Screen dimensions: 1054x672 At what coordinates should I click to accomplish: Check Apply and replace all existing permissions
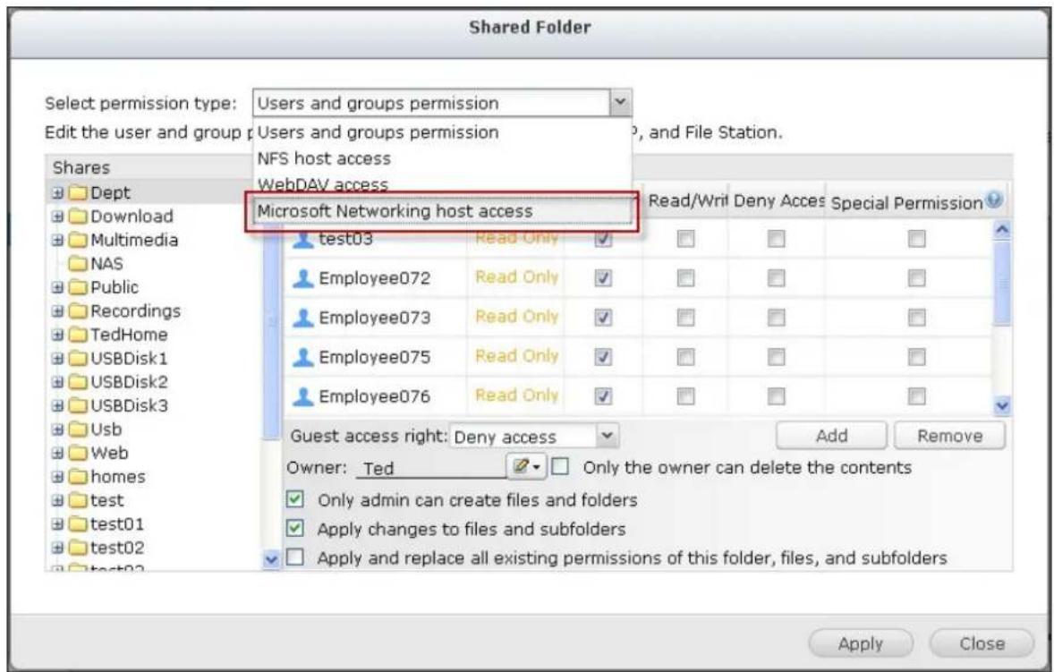click(x=295, y=557)
